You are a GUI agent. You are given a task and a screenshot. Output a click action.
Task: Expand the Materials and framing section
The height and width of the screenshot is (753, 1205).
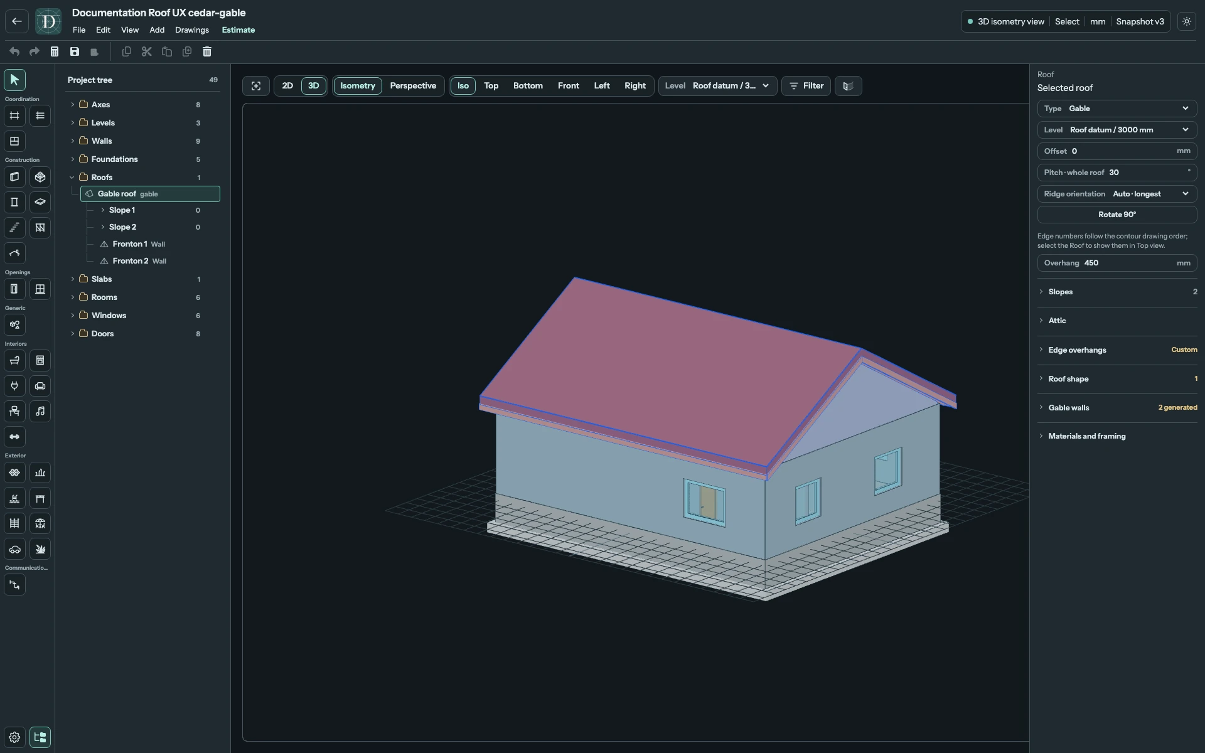tap(1117, 436)
